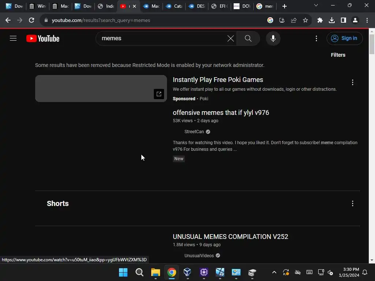Click the magnifier search button
Screen dimensions: 375x281
[x=248, y=38]
